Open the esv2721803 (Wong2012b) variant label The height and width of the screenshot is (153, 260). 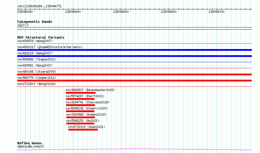(x=37, y=84)
